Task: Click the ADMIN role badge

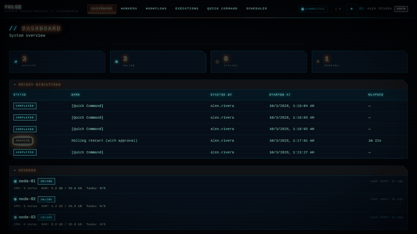Action: tap(401, 9)
